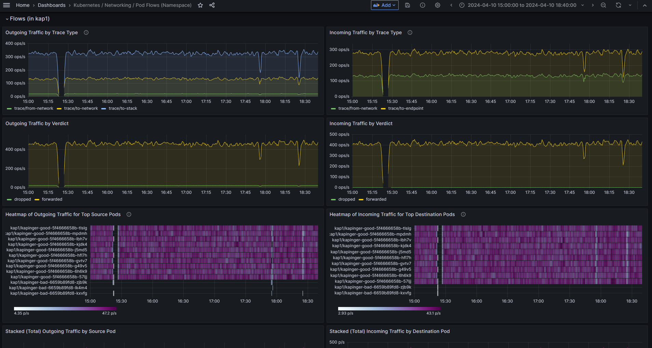Open the Add dropdown

(x=385, y=5)
